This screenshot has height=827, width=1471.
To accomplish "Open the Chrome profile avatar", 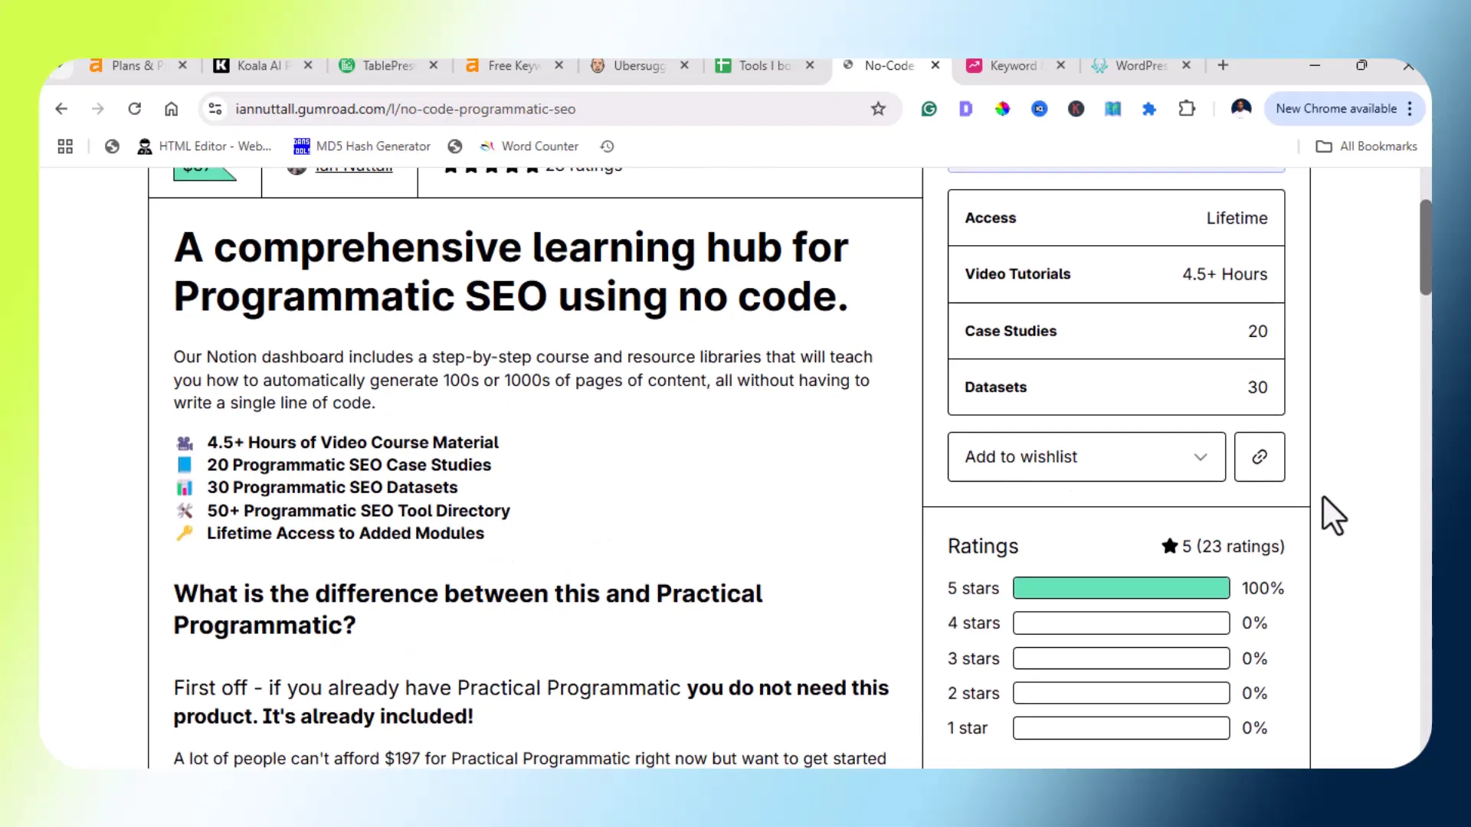I will click(x=1241, y=109).
